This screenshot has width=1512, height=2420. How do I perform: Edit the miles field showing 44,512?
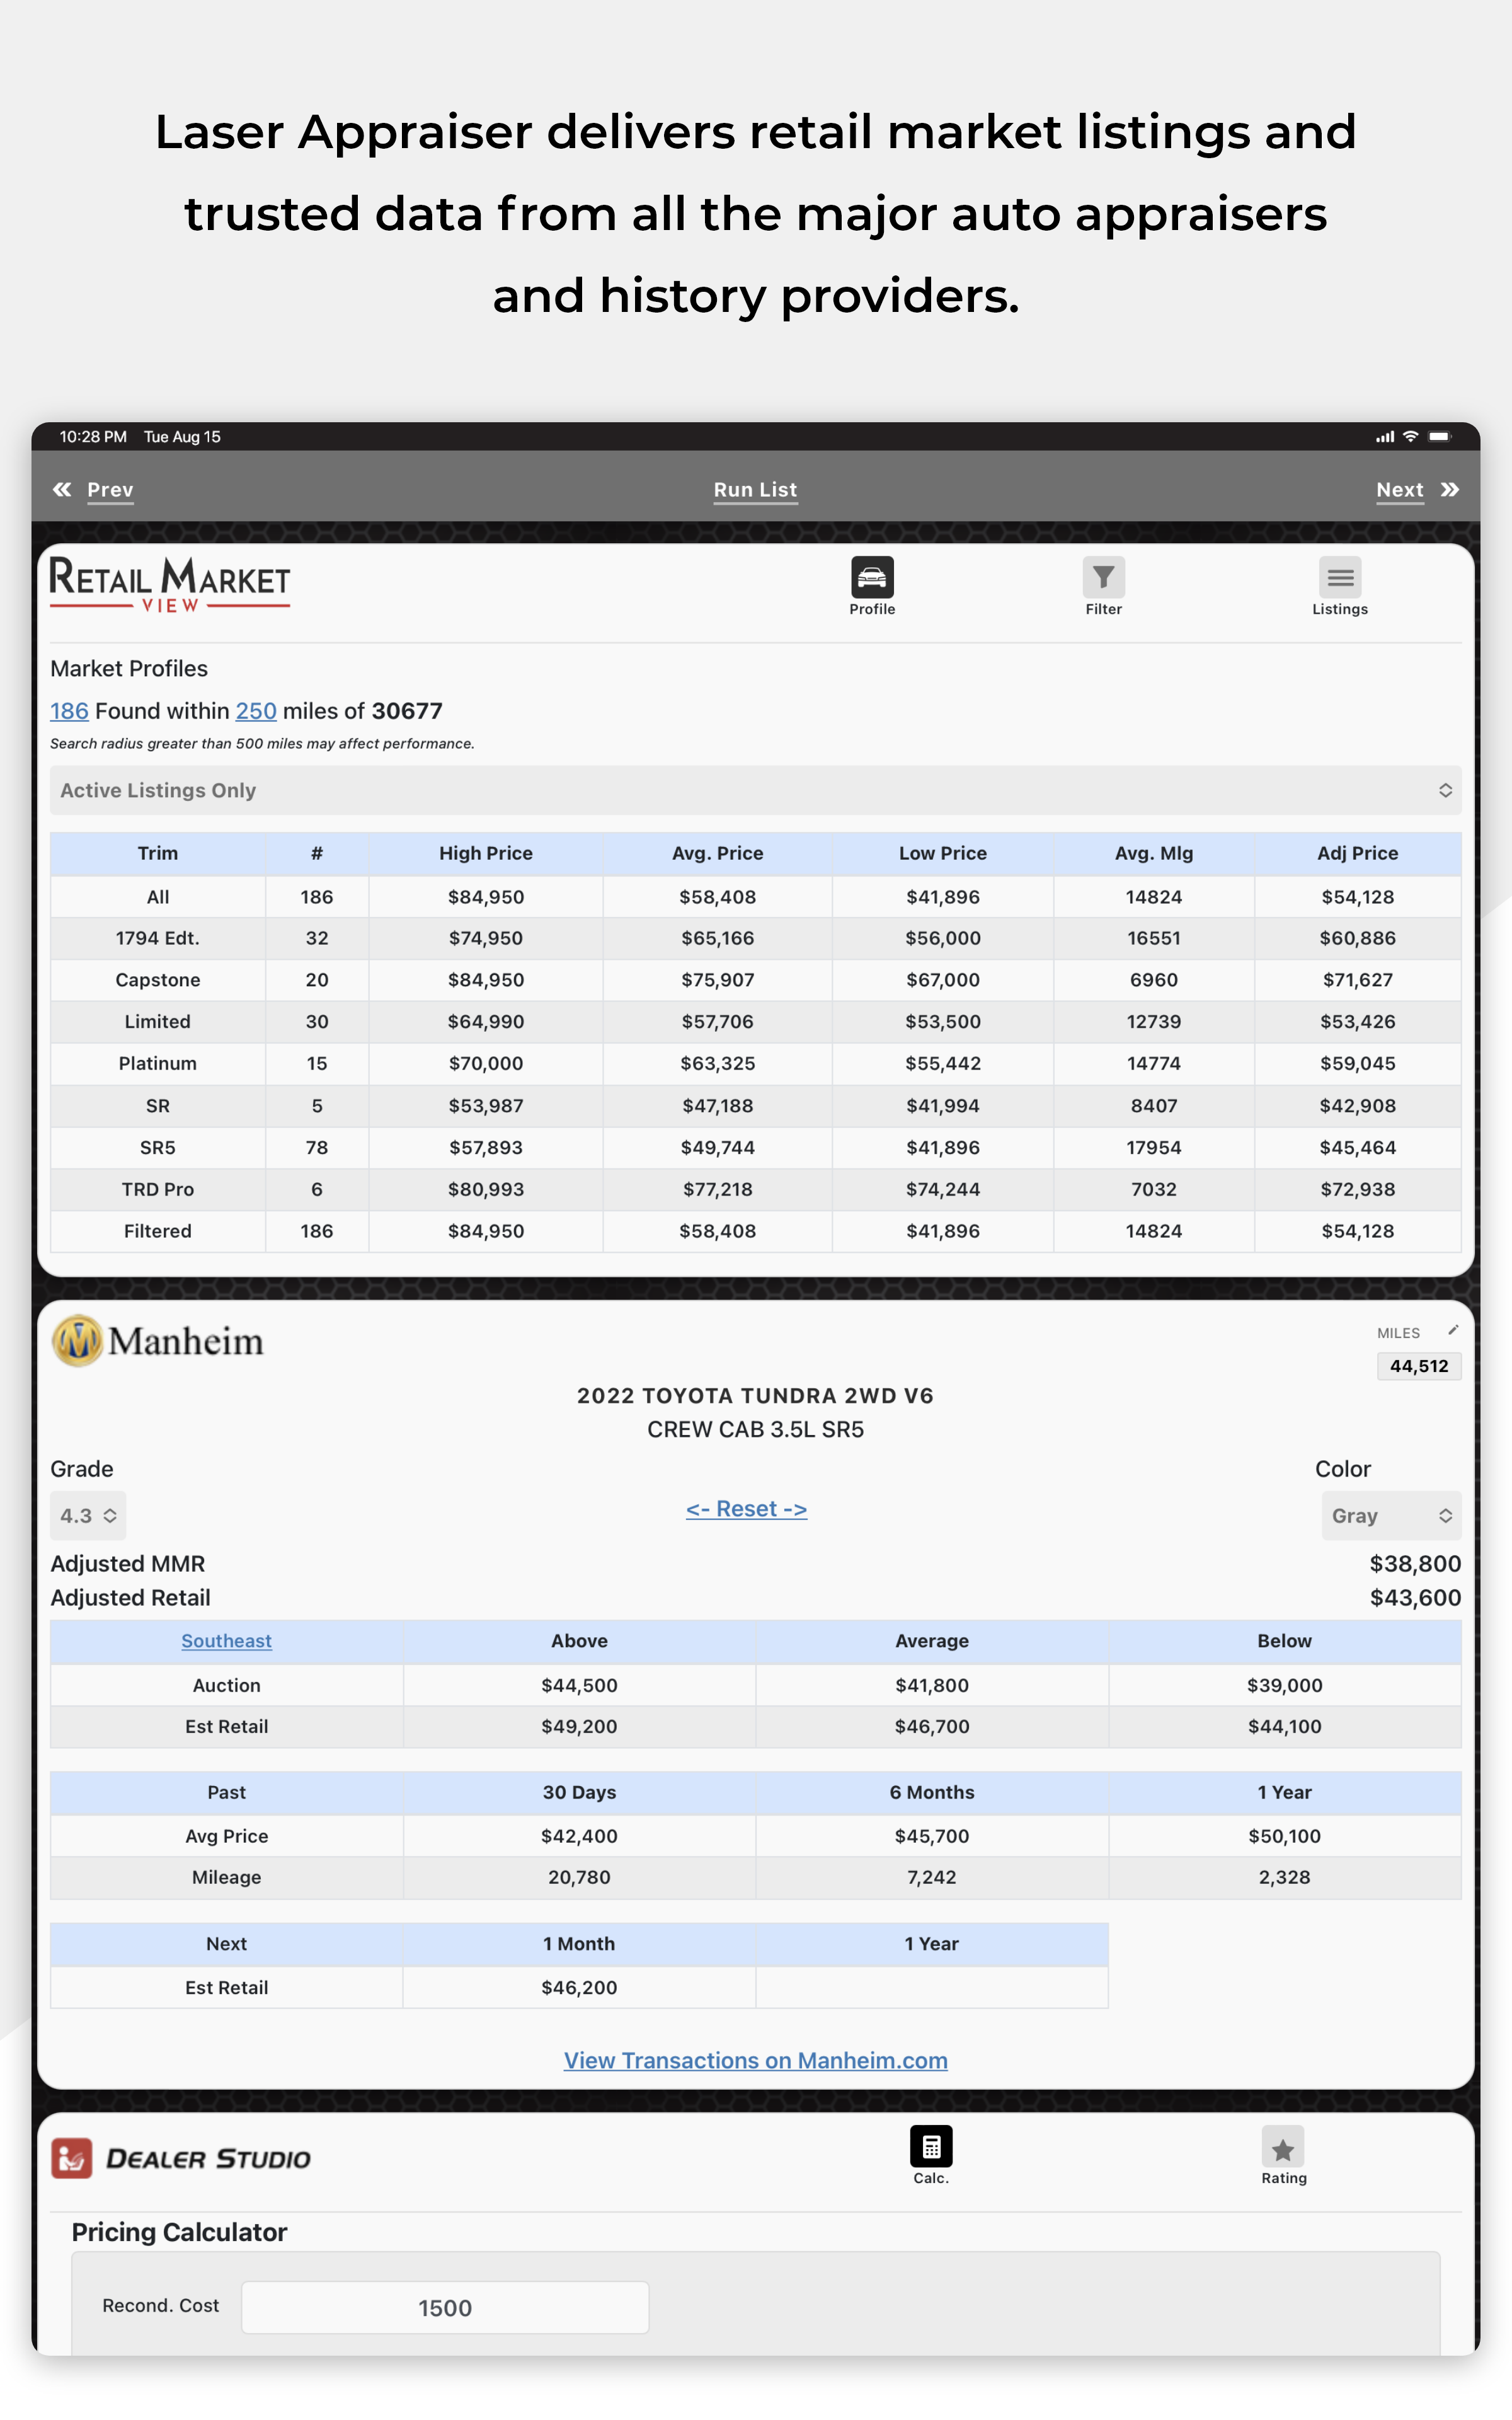[x=1418, y=1366]
